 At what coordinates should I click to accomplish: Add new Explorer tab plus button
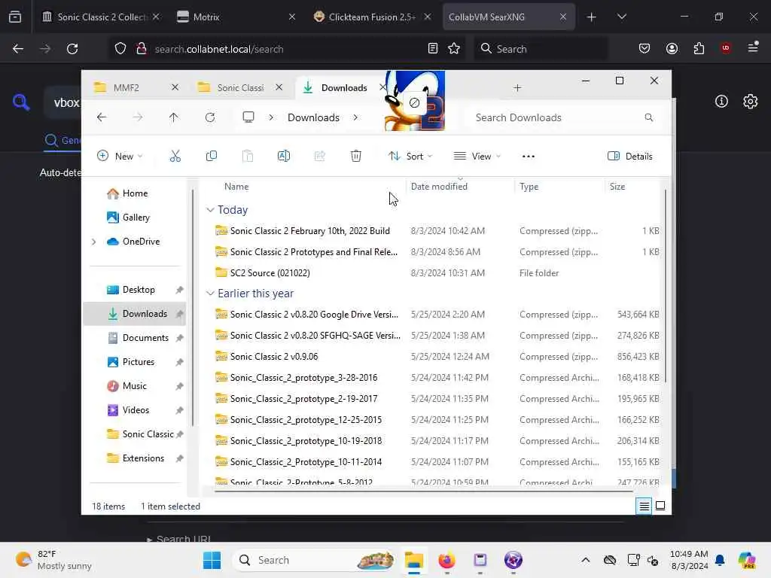517,88
